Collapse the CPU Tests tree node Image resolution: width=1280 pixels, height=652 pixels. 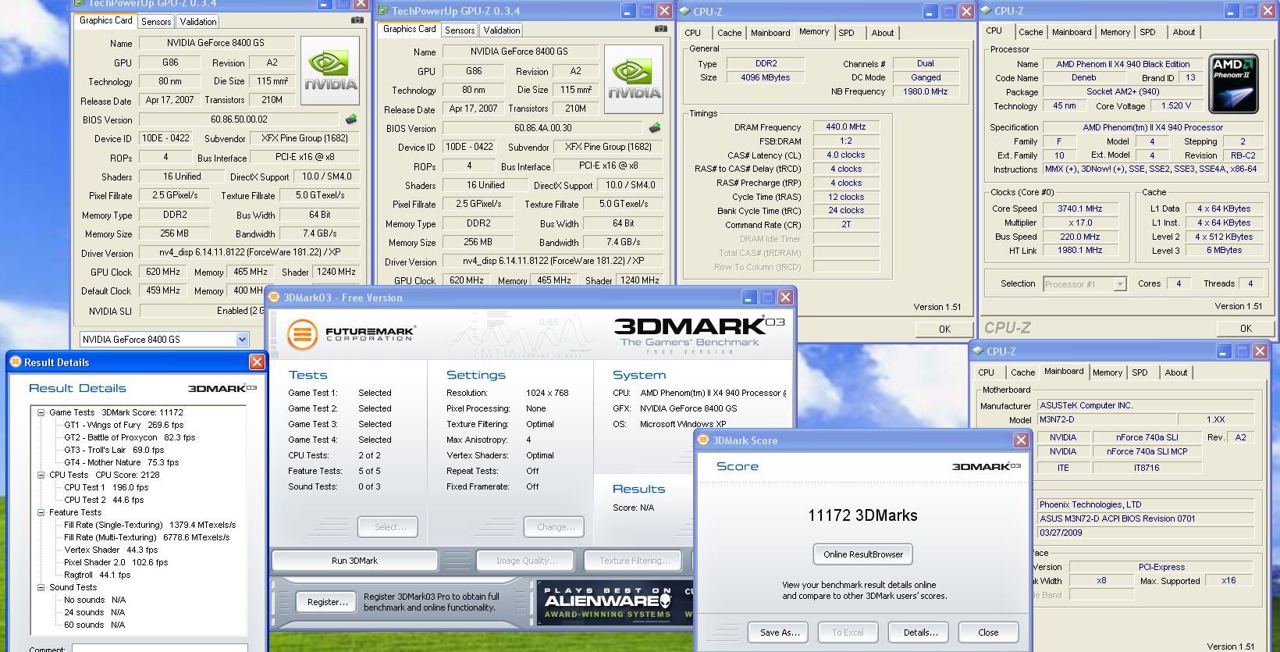click(41, 475)
